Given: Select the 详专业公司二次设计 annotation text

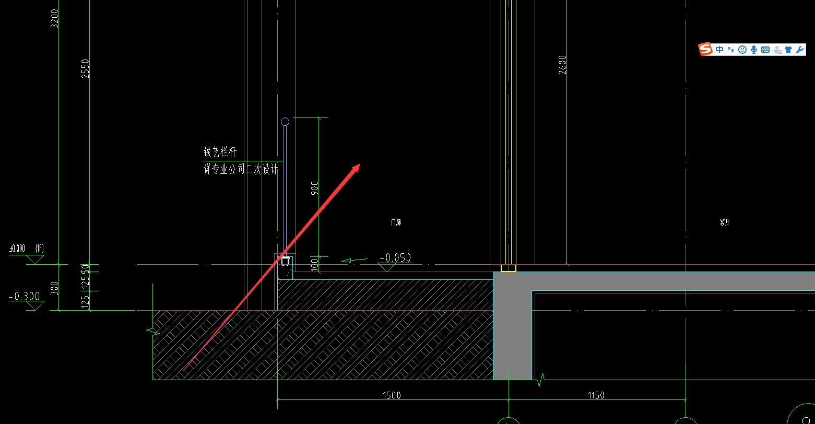Looking at the screenshot, I should pyautogui.click(x=241, y=170).
